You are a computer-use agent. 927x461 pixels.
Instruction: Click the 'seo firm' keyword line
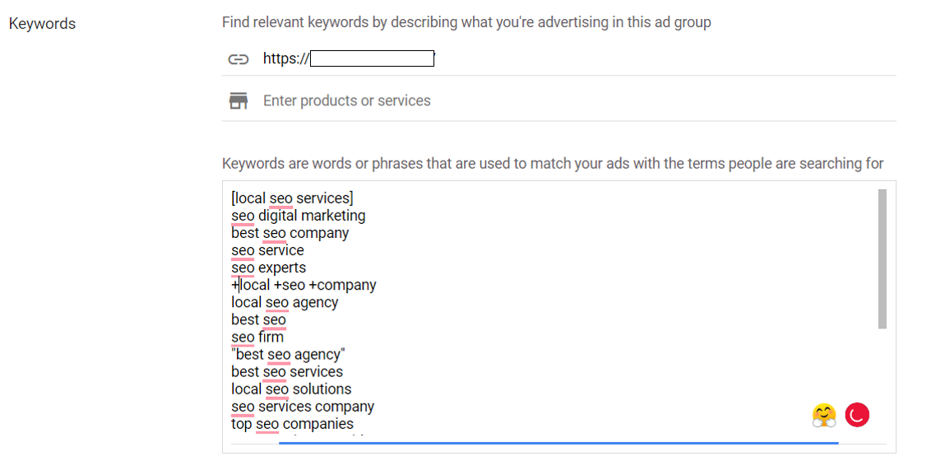pyautogui.click(x=257, y=338)
